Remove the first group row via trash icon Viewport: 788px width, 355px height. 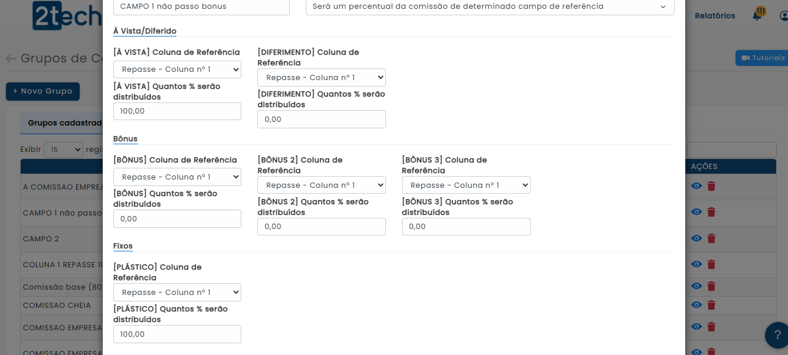point(711,186)
